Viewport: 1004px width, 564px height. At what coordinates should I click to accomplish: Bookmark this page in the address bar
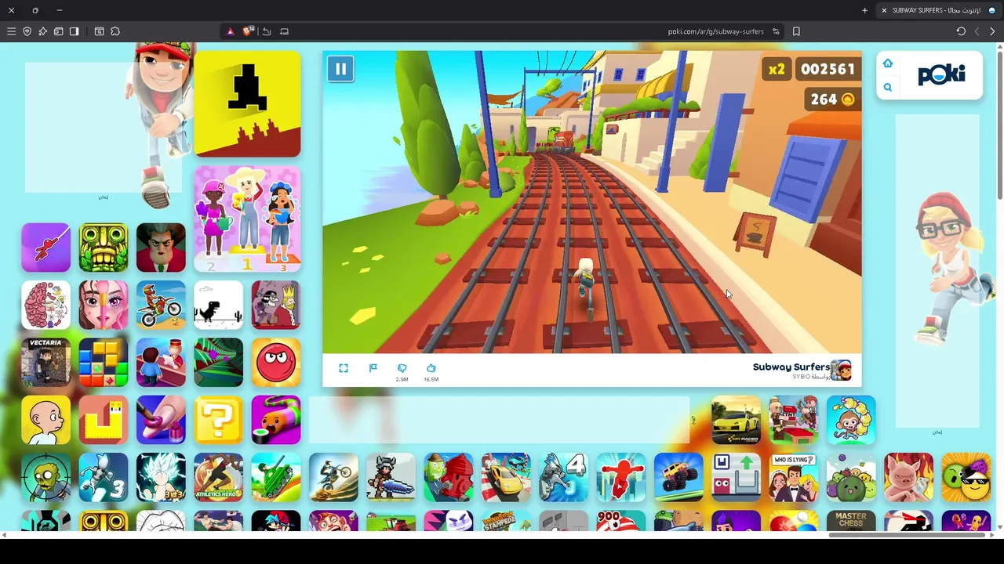pos(796,31)
